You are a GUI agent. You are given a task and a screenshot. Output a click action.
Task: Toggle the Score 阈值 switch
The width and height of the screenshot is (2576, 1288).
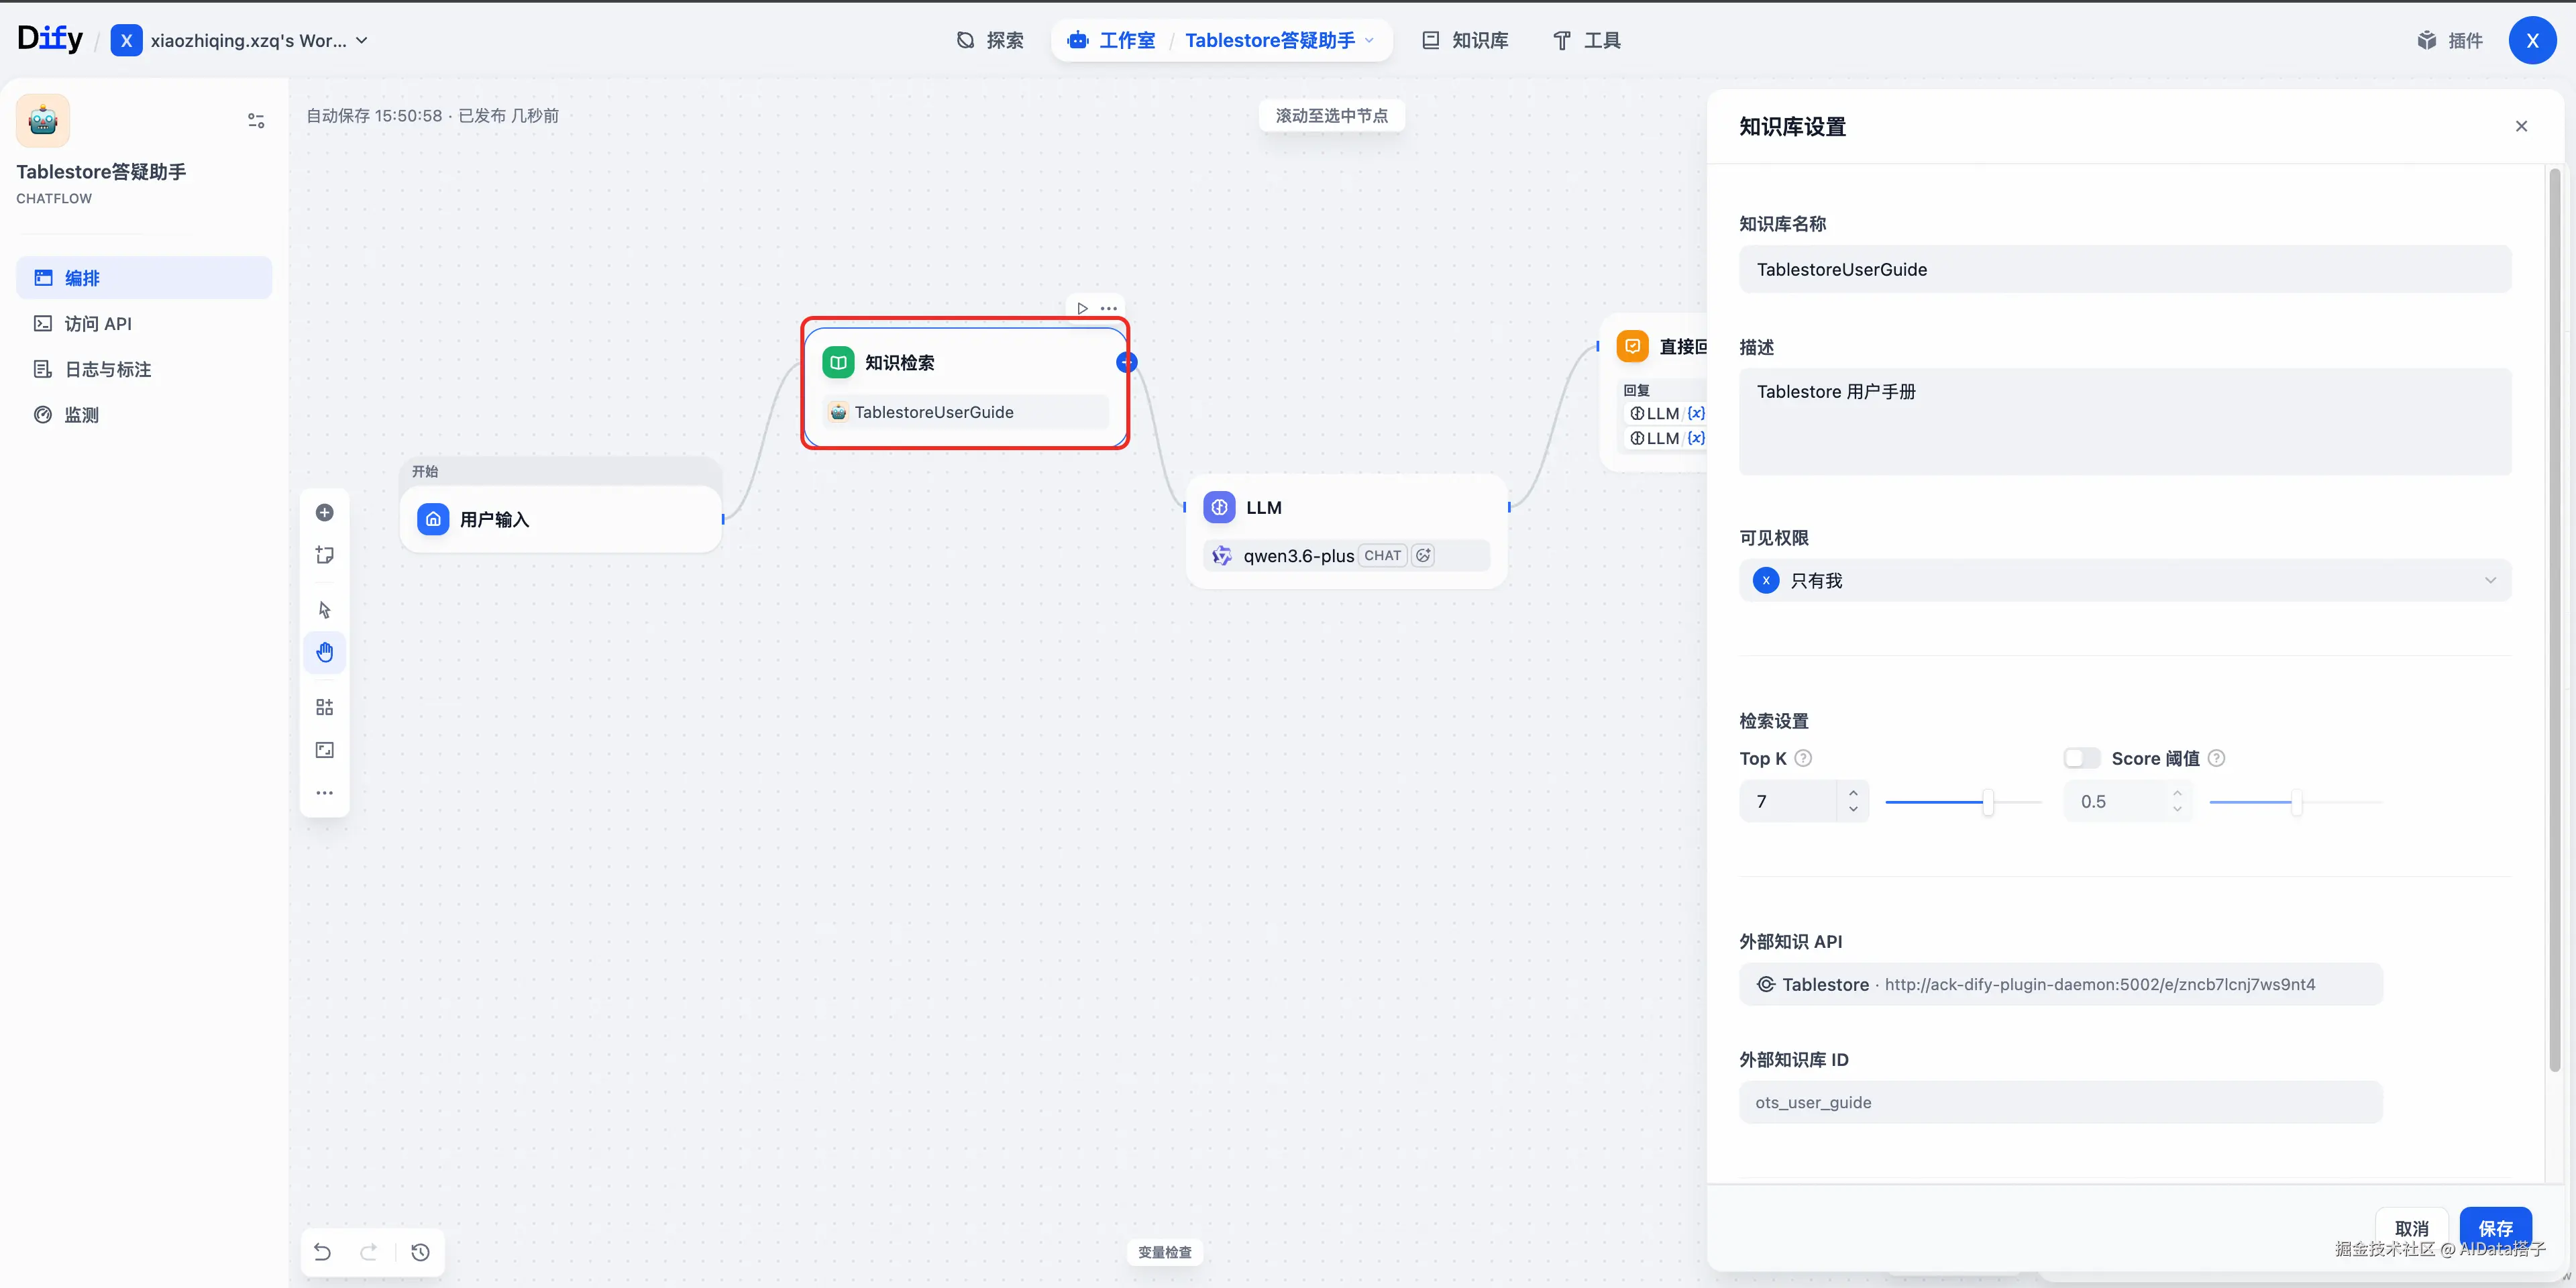click(x=2082, y=758)
